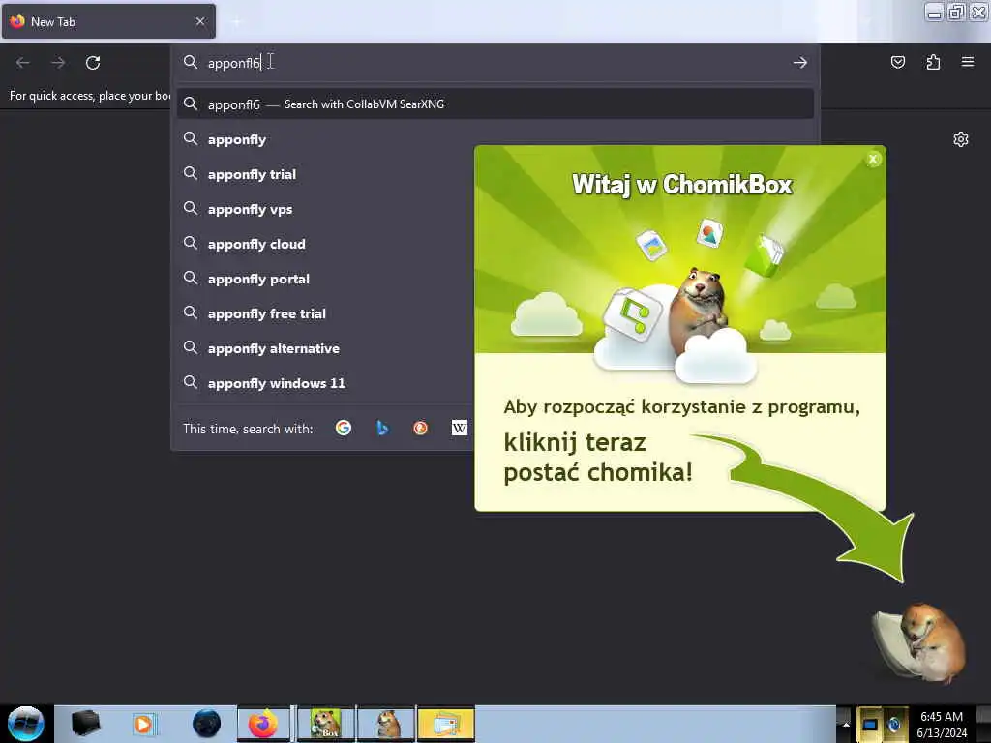Select the New Tab browser tab
Viewport: 991px width, 743px height.
pyautogui.click(x=108, y=21)
